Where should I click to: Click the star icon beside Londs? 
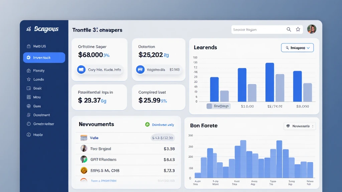click(29, 79)
